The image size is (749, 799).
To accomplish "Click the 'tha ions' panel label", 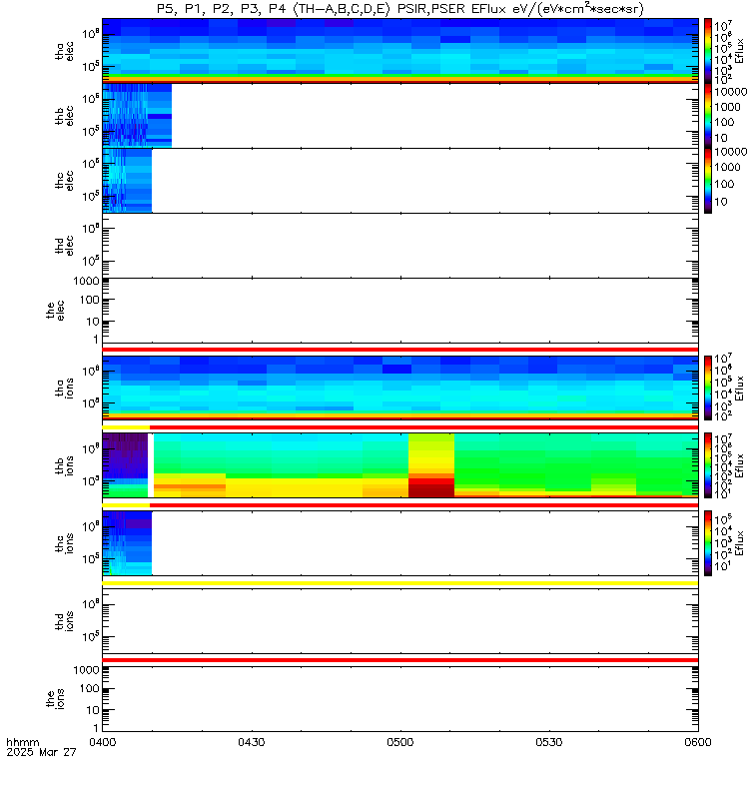I will [x=64, y=389].
